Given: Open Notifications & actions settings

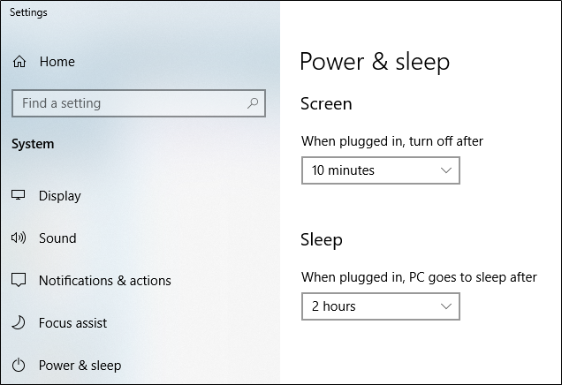Looking at the screenshot, I should pos(104,281).
